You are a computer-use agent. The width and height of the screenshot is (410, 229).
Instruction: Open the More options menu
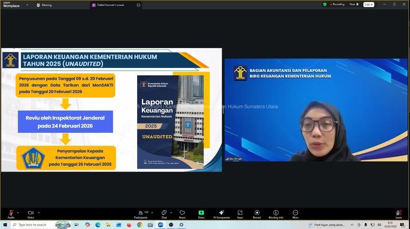click(295, 213)
